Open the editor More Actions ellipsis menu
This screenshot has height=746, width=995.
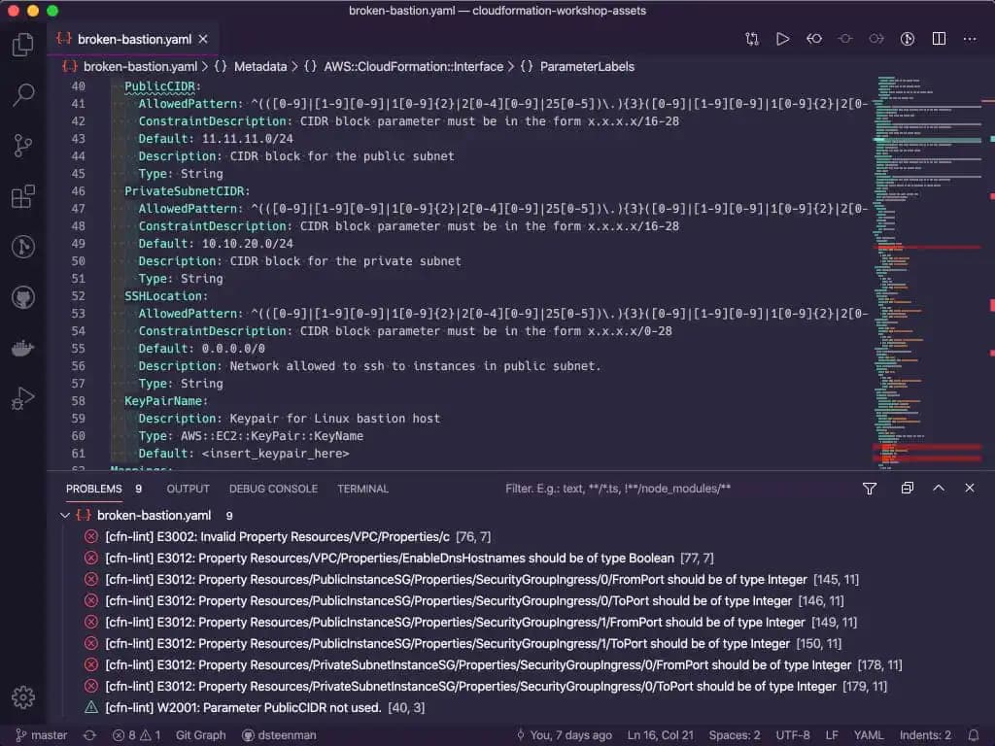click(970, 39)
